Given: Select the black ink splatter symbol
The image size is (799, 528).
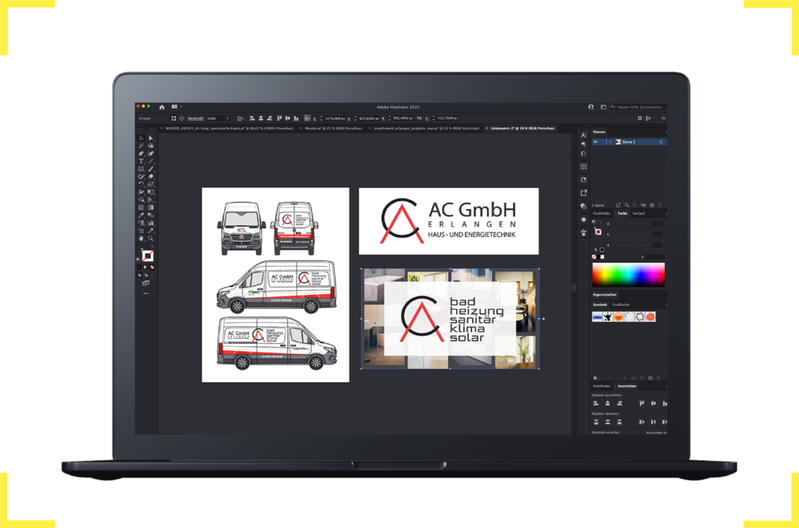Looking at the screenshot, I should (x=608, y=317).
